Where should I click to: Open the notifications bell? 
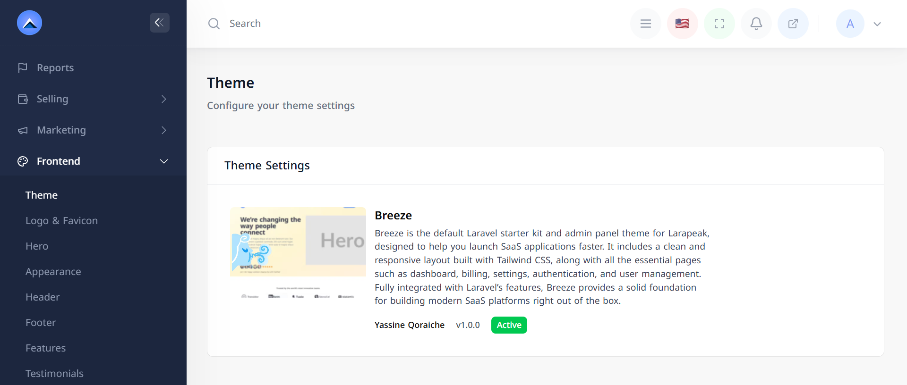click(x=756, y=24)
